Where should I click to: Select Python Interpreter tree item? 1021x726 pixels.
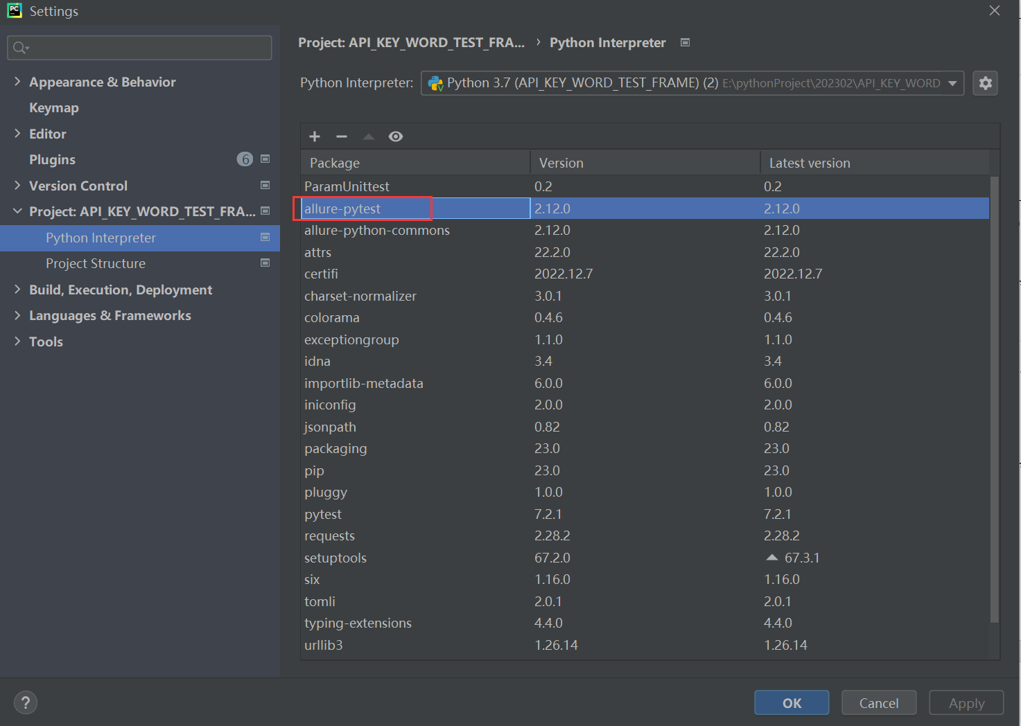coord(140,238)
